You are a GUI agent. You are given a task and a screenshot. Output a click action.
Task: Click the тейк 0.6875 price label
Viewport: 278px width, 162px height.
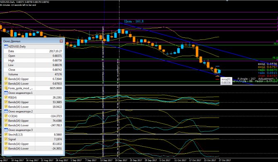[x=267, y=70]
